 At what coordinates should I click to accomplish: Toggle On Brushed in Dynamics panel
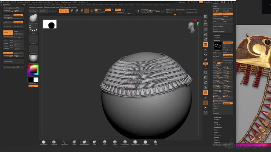[x=18, y=15]
